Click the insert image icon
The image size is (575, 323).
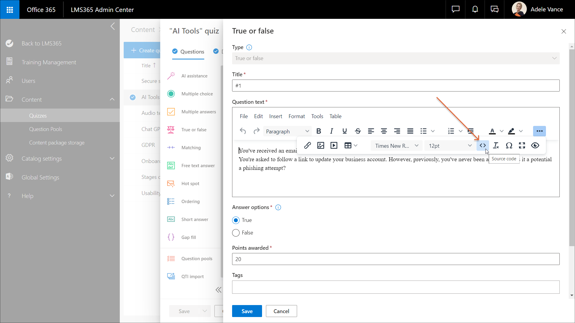point(320,146)
